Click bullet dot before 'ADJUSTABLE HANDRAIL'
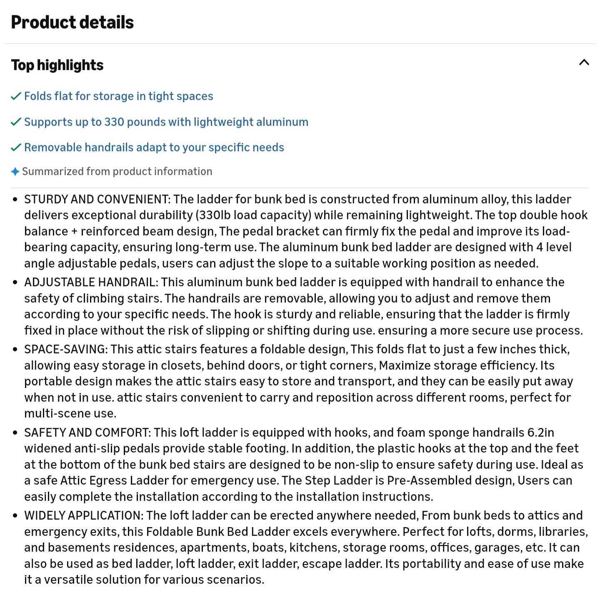Image resolution: width=600 pixels, height=600 pixels. (x=15, y=282)
